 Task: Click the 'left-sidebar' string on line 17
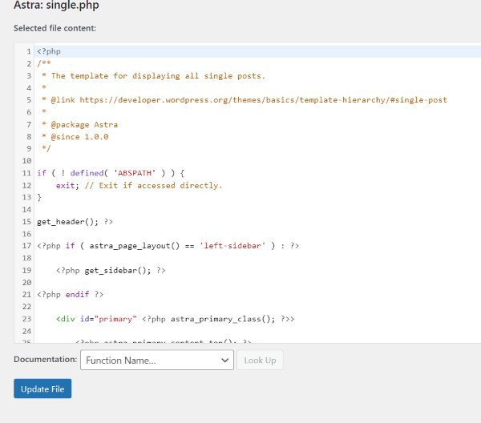(x=232, y=246)
